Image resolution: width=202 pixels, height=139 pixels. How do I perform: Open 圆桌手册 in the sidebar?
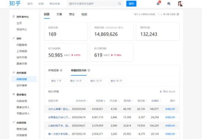(22, 64)
